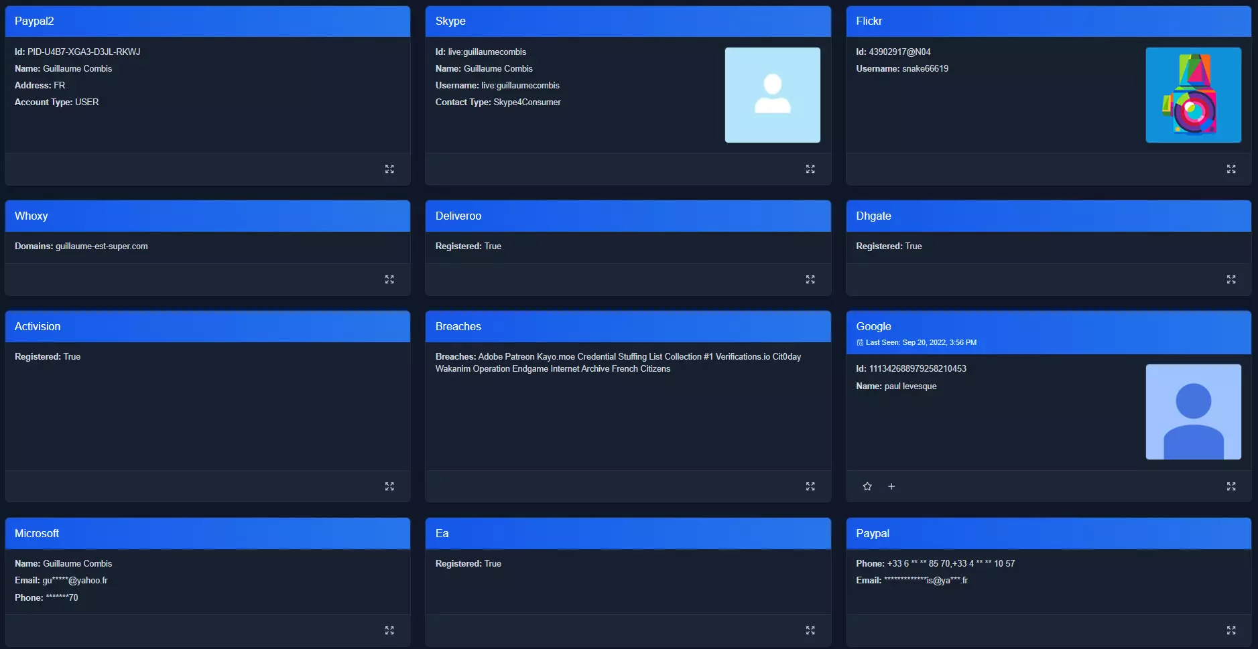
Task: Click Name paul levesque in Google card
Action: point(896,386)
